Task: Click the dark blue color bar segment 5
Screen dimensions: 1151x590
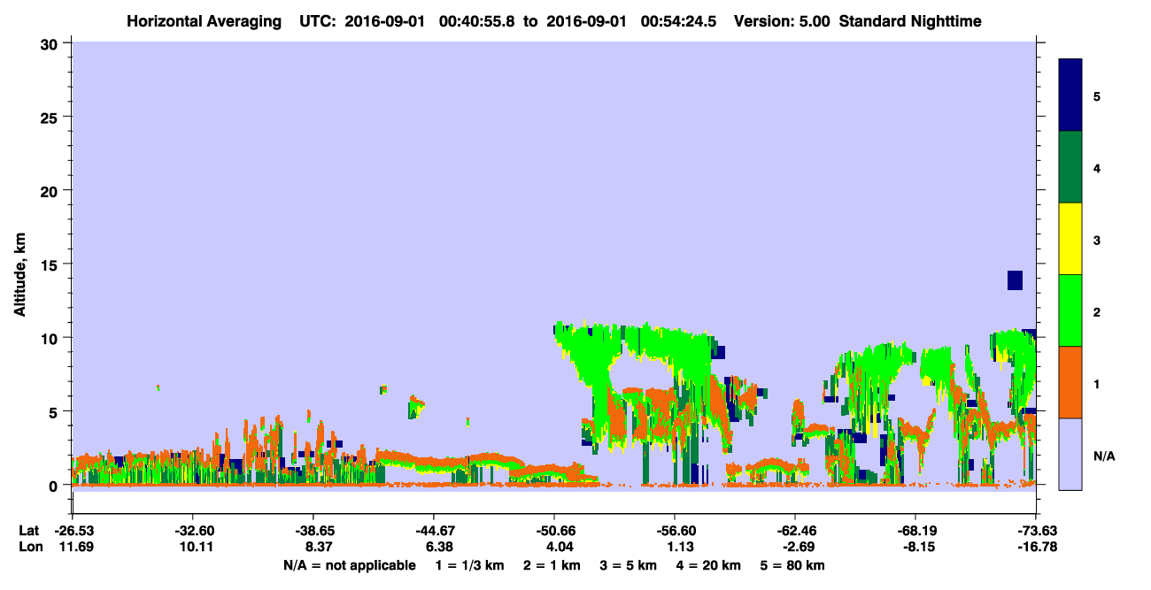Action: tap(1070, 95)
